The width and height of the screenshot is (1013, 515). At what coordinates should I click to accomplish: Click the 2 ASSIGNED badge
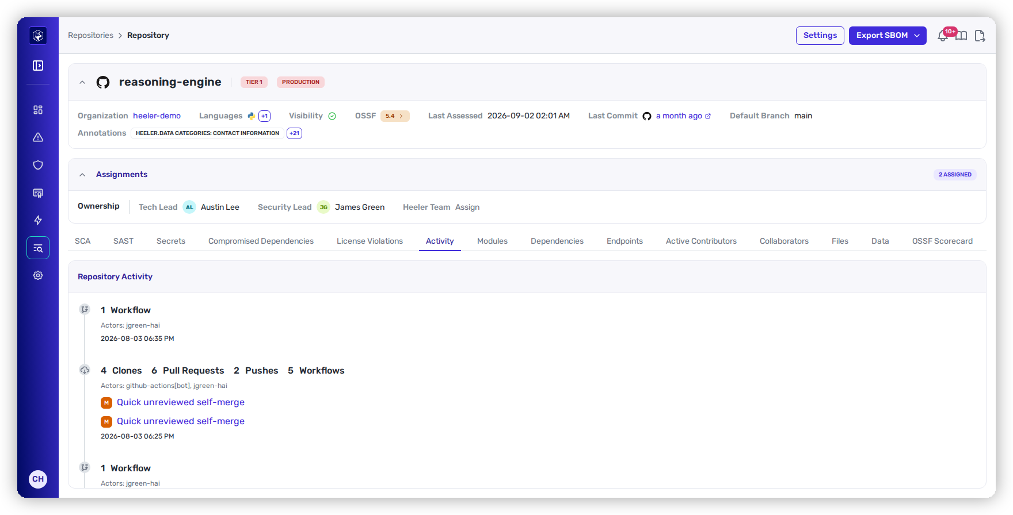pyautogui.click(x=955, y=175)
